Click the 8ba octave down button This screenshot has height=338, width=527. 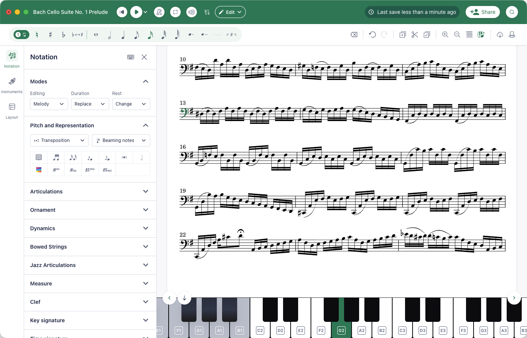[x=73, y=170]
